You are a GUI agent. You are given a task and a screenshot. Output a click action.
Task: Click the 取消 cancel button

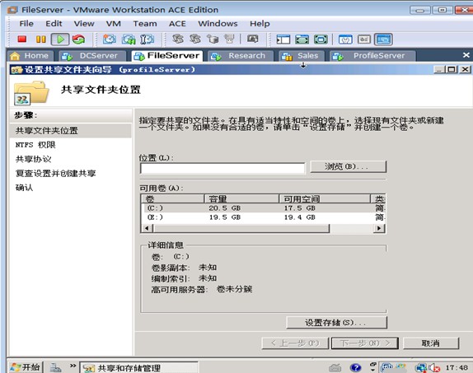click(431, 343)
